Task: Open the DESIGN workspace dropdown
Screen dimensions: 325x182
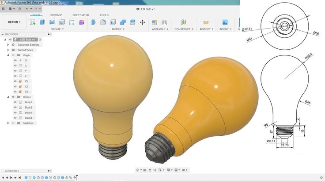Action: tap(14, 22)
